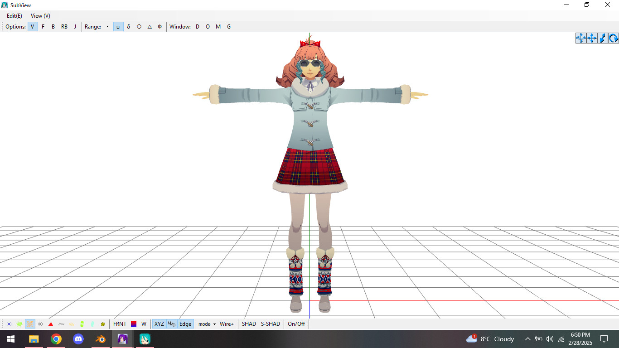
Task: Switch to purple-haired character taskbar app
Action: tap(122, 339)
